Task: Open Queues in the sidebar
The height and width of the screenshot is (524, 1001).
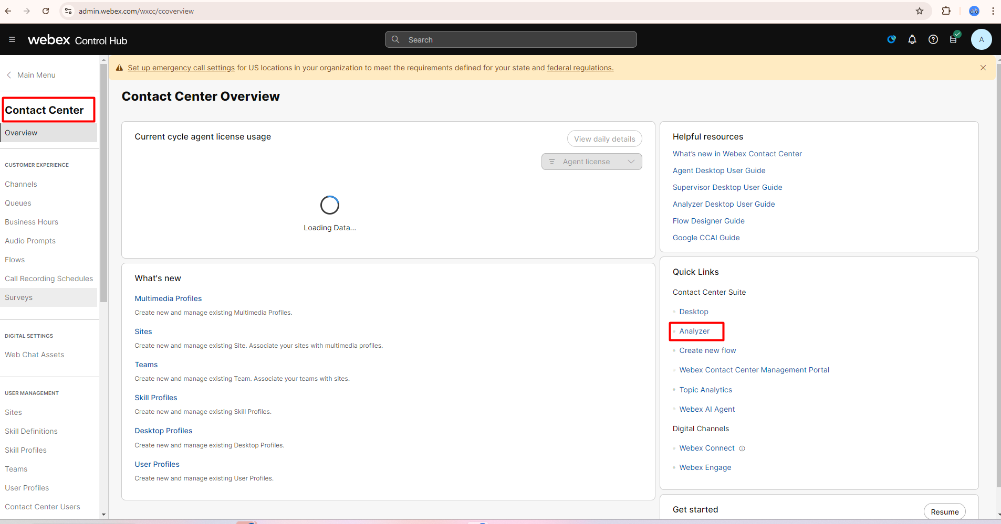Action: point(18,203)
